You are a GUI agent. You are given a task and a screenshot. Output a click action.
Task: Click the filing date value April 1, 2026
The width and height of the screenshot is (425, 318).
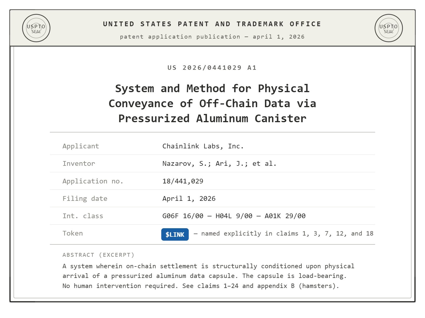pos(189,198)
